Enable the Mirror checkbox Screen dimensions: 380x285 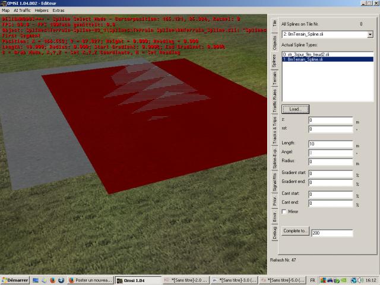coord(284,212)
